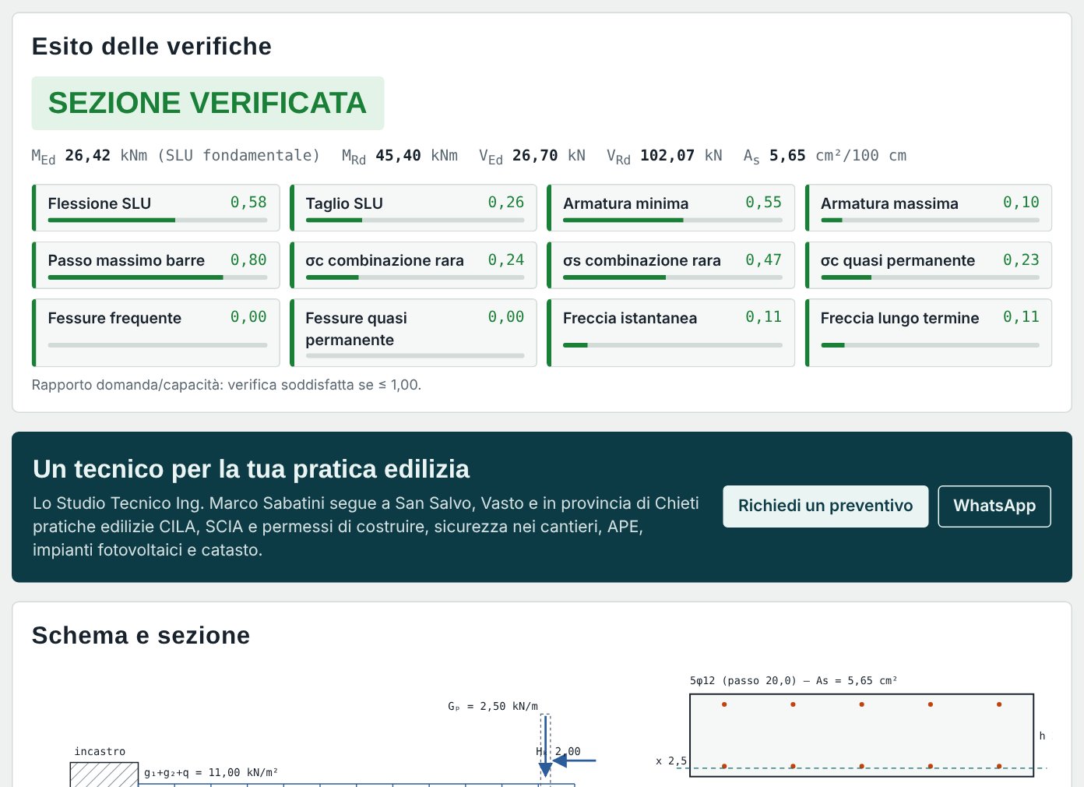
Task: Click the "Un tecnico per la tua pratica edilizia" heading
Action: coord(252,469)
